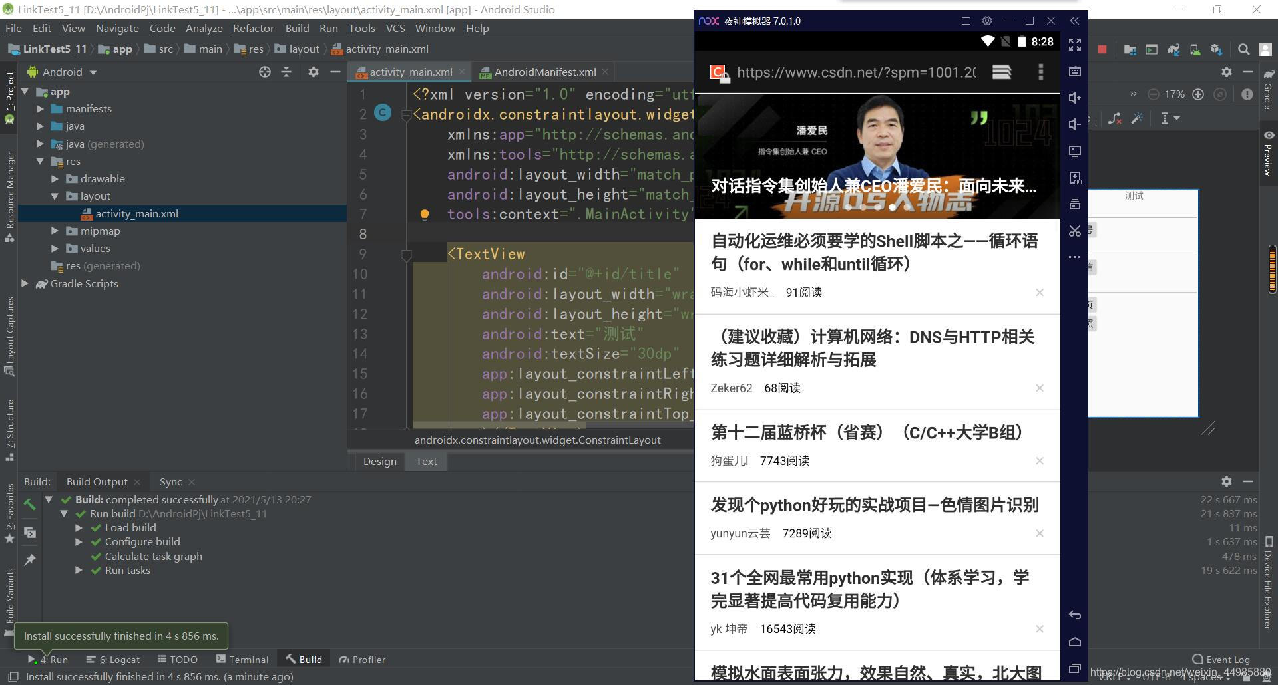Select activity_main.xml in project tree
The width and height of the screenshot is (1278, 685).
click(136, 213)
